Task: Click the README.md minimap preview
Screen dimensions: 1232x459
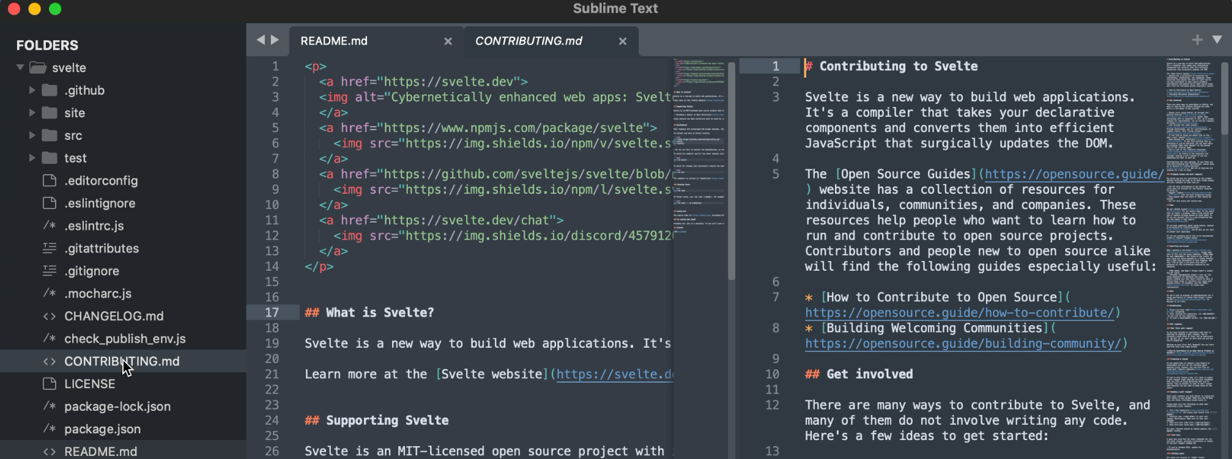Action: click(x=700, y=147)
